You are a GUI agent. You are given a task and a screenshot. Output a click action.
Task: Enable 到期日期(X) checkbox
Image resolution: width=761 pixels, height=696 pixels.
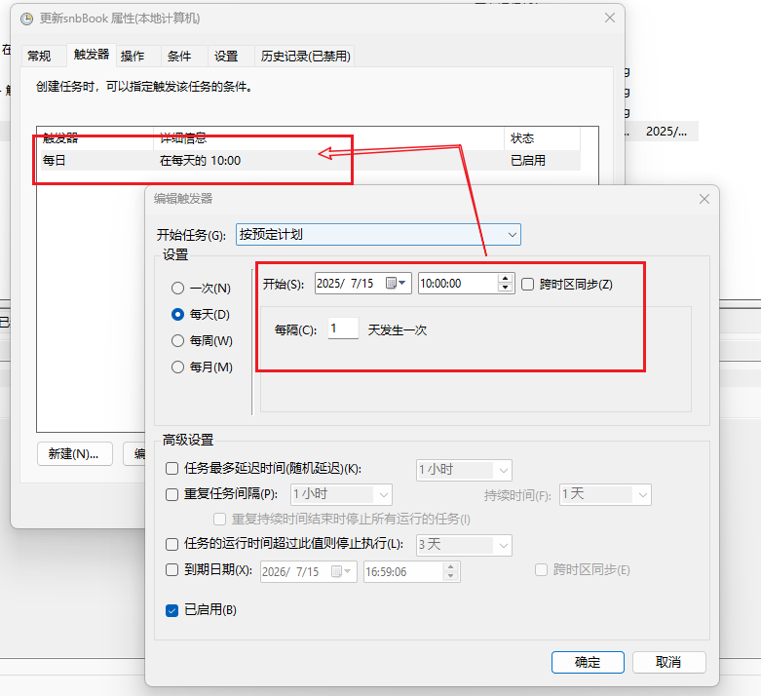(172, 570)
